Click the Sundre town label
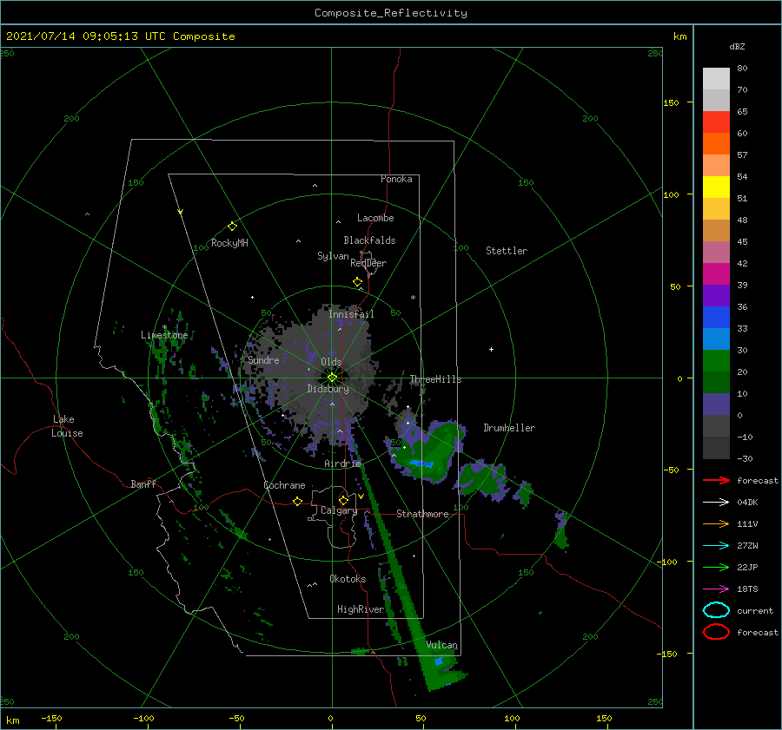 pyautogui.click(x=263, y=359)
